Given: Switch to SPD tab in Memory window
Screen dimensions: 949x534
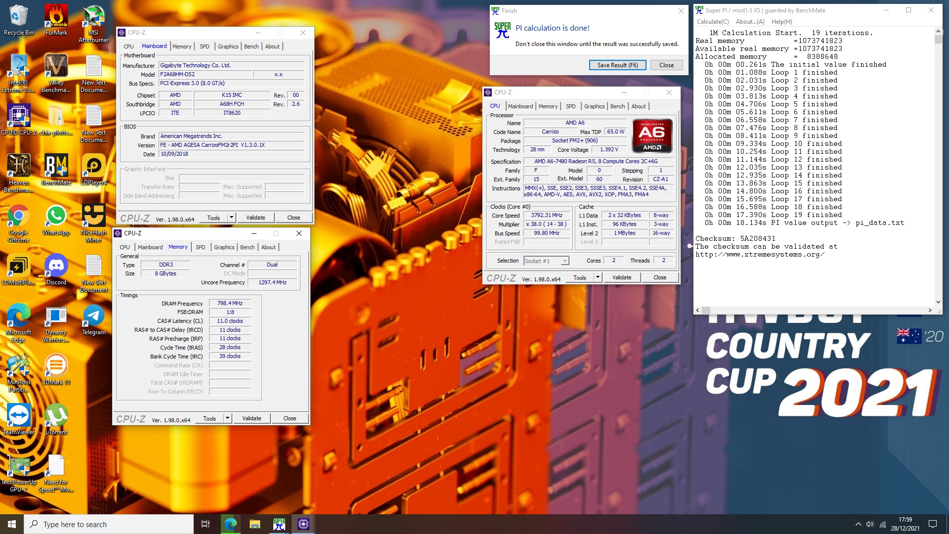Looking at the screenshot, I should point(200,247).
